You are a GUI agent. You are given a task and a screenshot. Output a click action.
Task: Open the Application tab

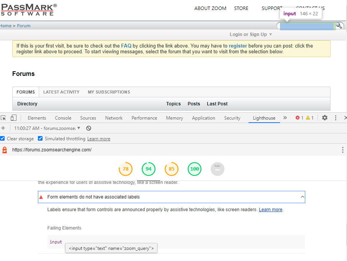pos(204,118)
